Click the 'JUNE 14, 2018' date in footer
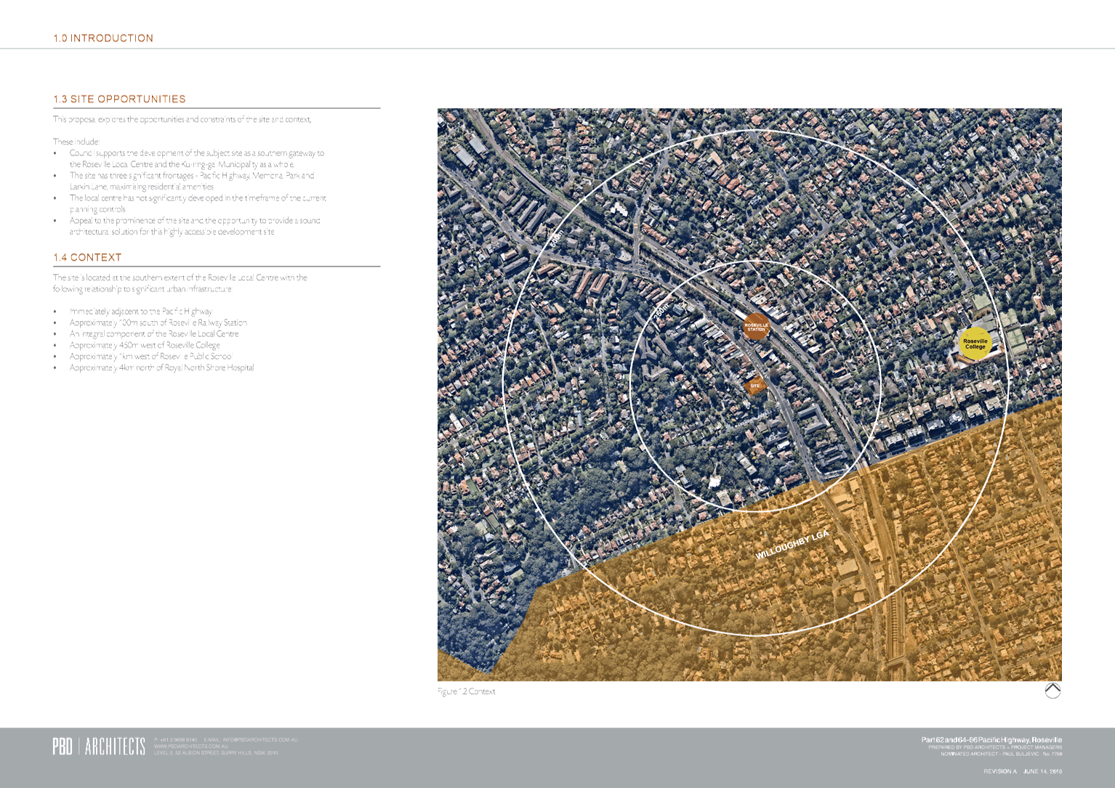 pyautogui.click(x=1043, y=771)
